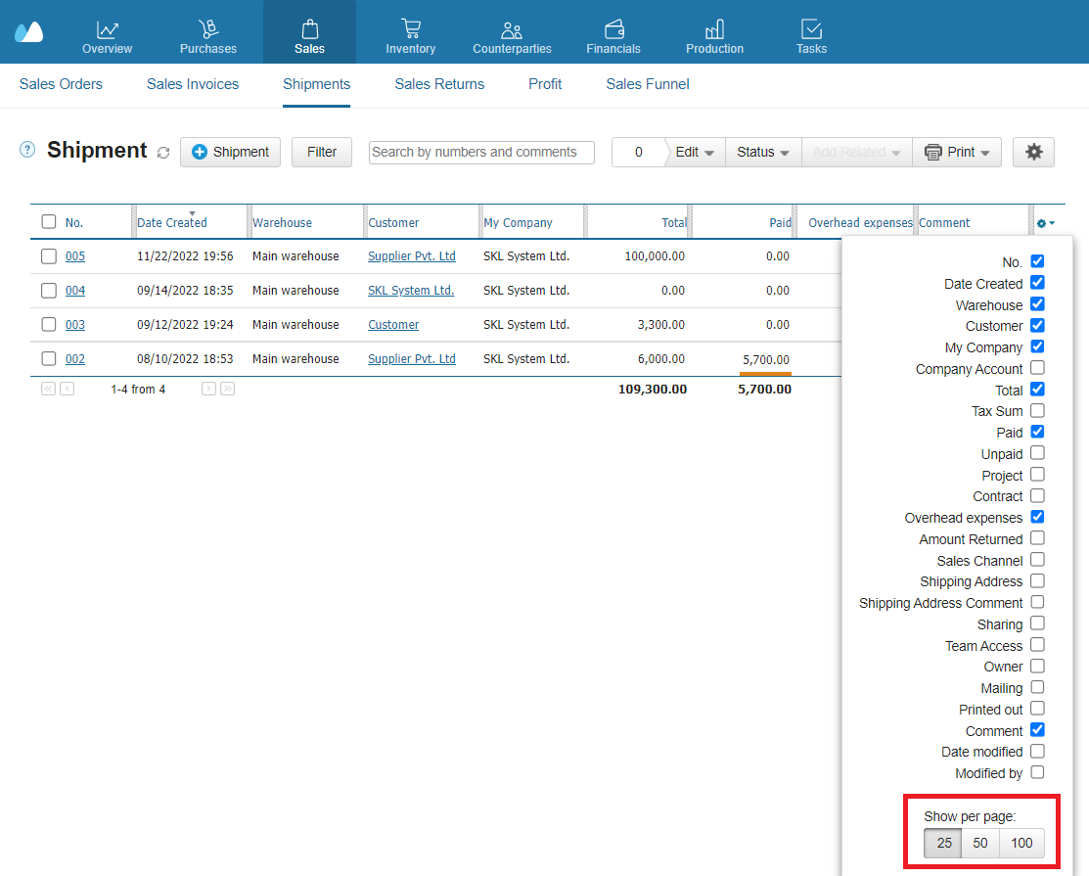Click the app logo icon

click(29, 32)
